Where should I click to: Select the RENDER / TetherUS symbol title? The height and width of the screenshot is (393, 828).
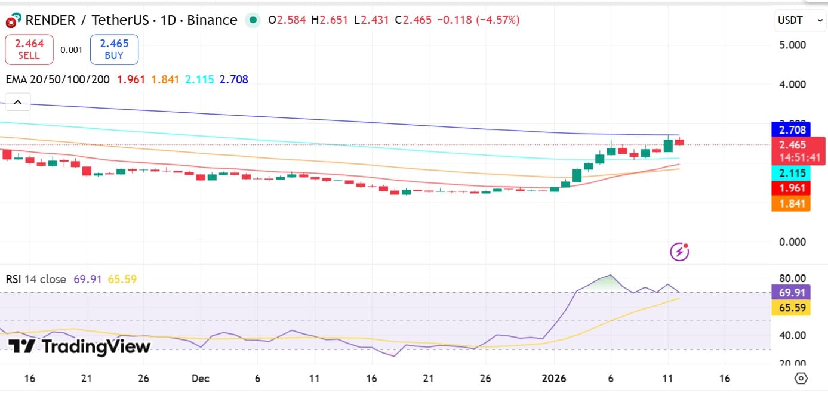pyautogui.click(x=131, y=20)
